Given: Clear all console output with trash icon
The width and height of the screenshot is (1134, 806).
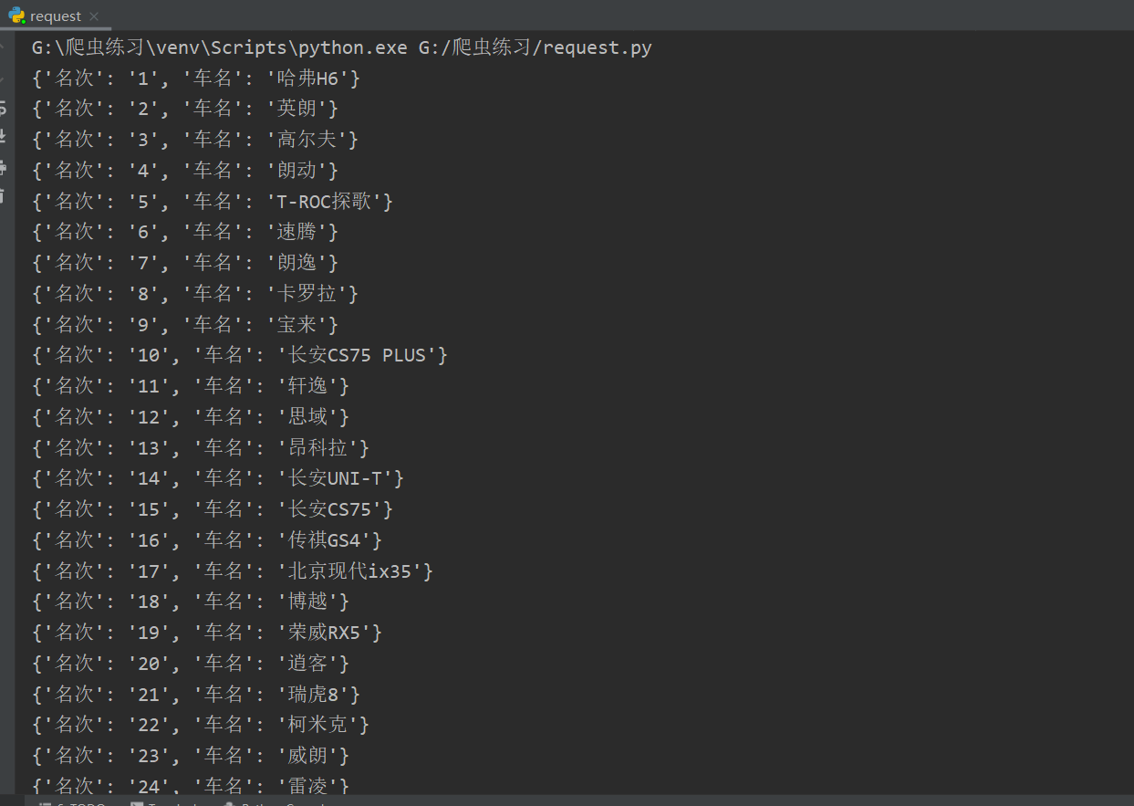Looking at the screenshot, I should pos(3,196).
